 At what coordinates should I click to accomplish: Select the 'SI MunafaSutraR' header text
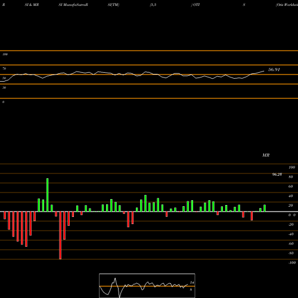(73, 5)
